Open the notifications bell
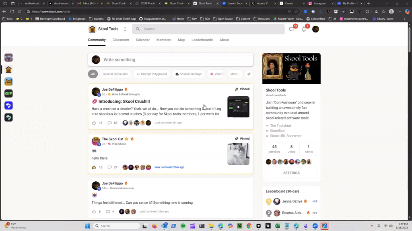This screenshot has width=412, height=231. click(304, 29)
